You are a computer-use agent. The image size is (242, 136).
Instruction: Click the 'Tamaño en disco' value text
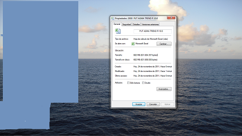tap(145, 59)
